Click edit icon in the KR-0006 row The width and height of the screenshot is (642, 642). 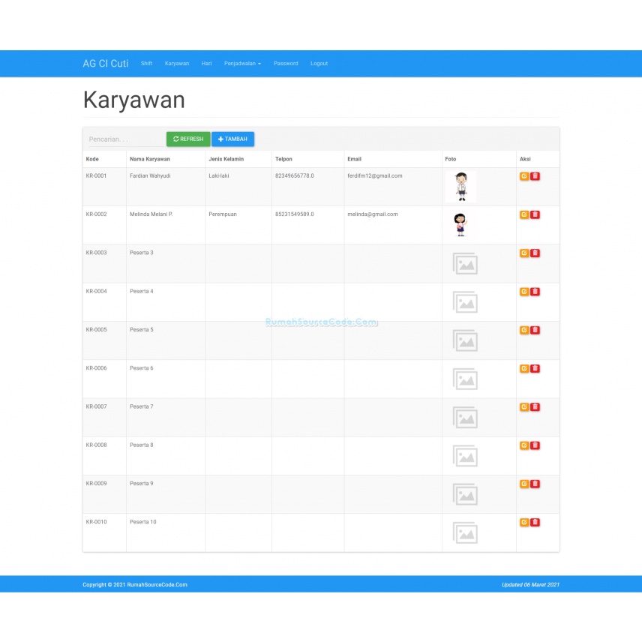coord(524,368)
